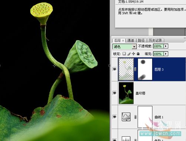
Task: Hide the 曲线 1 adjustment layer
Action: 115,117
